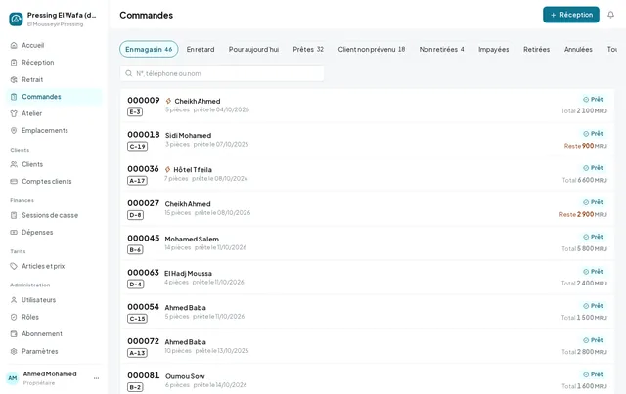Click the Utilisateurs person icon
626x394 pixels.
pyautogui.click(x=14, y=300)
